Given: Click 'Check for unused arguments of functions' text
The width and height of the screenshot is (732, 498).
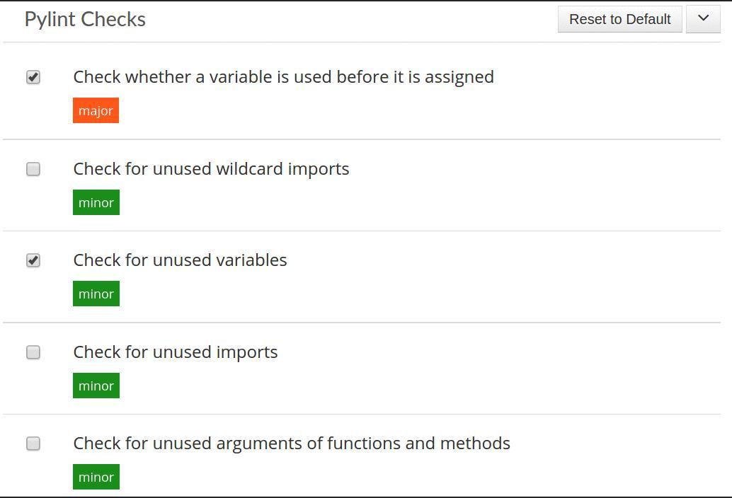Looking at the screenshot, I should (292, 443).
